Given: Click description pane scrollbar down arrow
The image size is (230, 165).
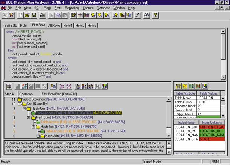Looking at the screenshot, I should click(169, 152).
